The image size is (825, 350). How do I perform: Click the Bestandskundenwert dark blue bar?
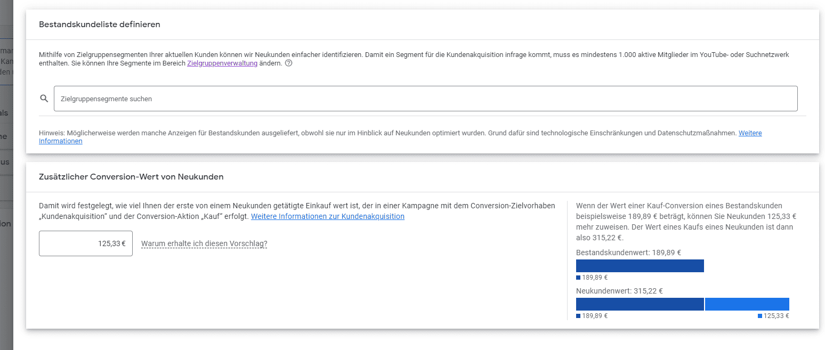(640, 266)
